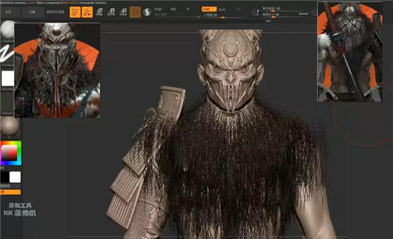
Task: Select the Rotate transform icon
Action: [123, 12]
